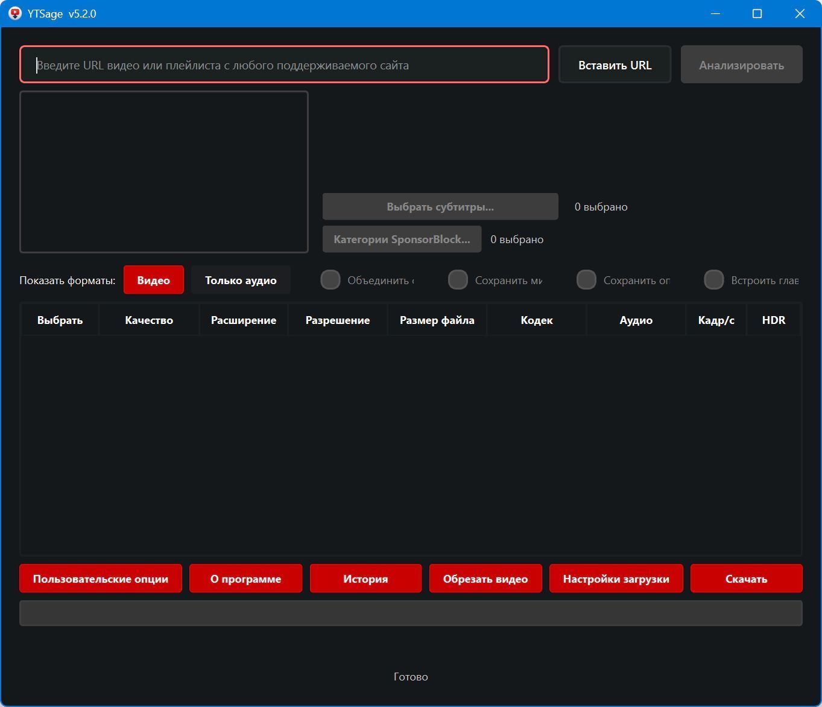Close the YTSage window

coord(800,13)
